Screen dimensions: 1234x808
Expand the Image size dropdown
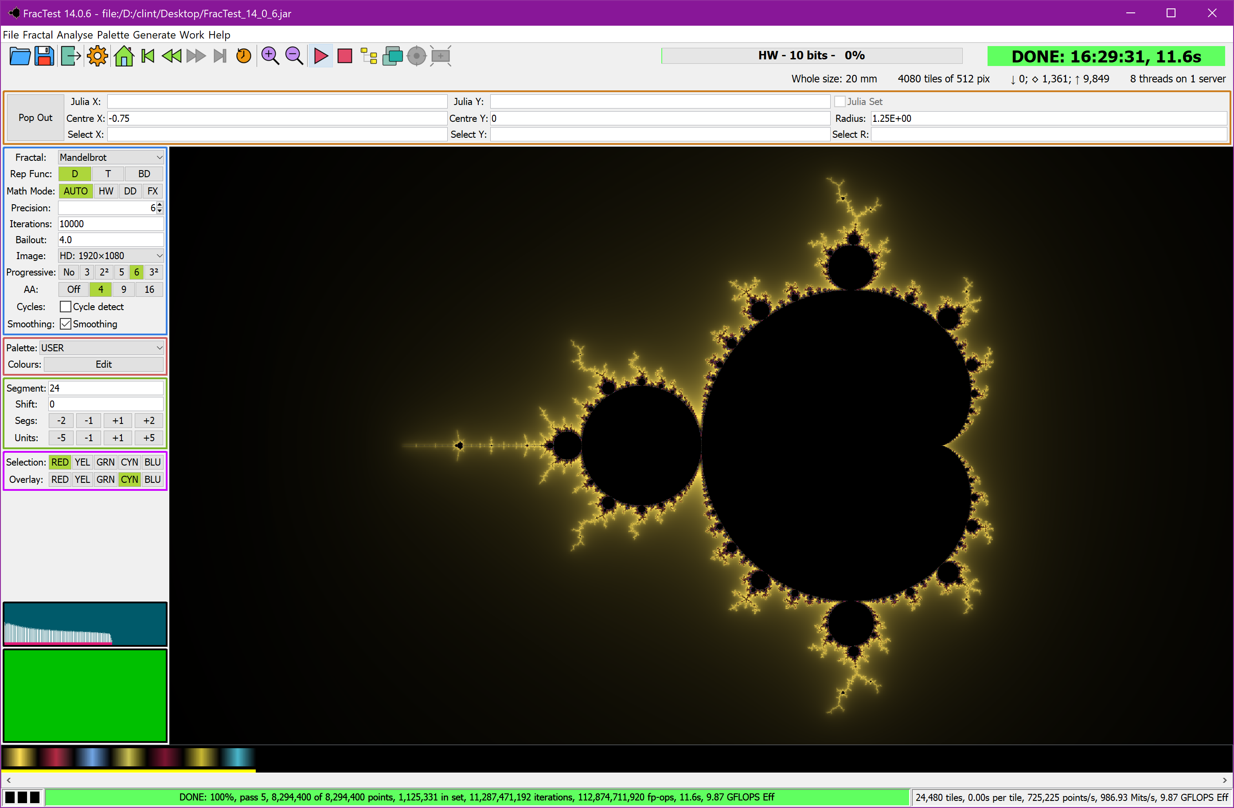point(110,256)
